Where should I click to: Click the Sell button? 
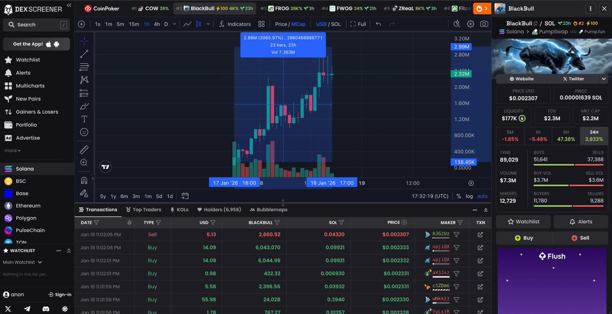[580, 238]
